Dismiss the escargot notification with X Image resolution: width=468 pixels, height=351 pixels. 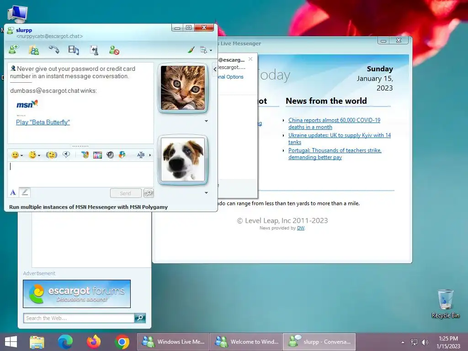[x=250, y=59]
